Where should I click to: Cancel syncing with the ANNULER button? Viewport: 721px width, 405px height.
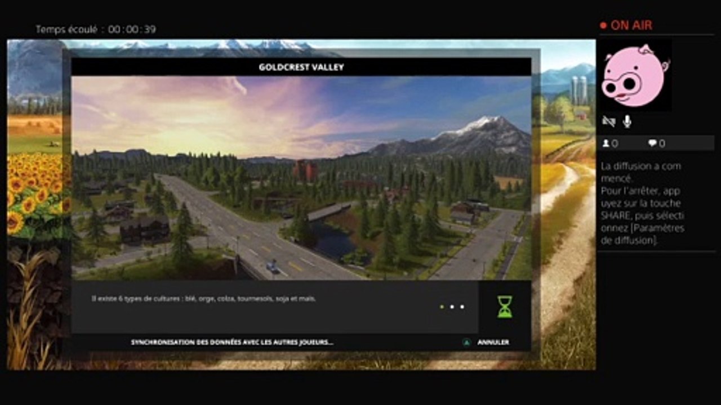pos(493,342)
